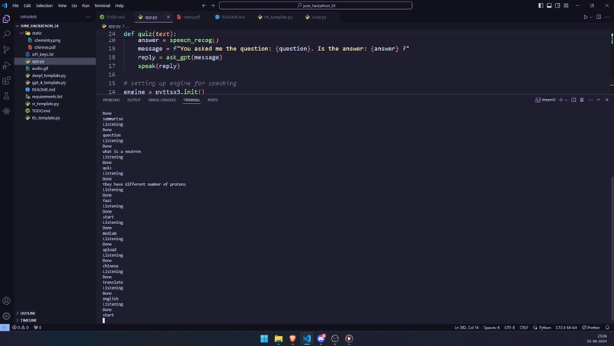Split the terminal panel

click(574, 100)
